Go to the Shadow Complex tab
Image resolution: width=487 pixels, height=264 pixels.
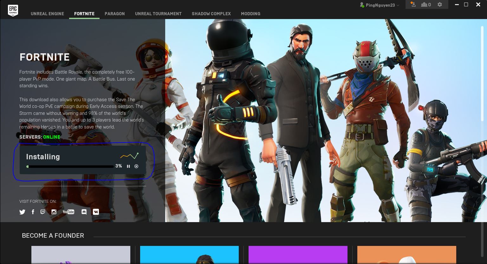[x=211, y=14]
